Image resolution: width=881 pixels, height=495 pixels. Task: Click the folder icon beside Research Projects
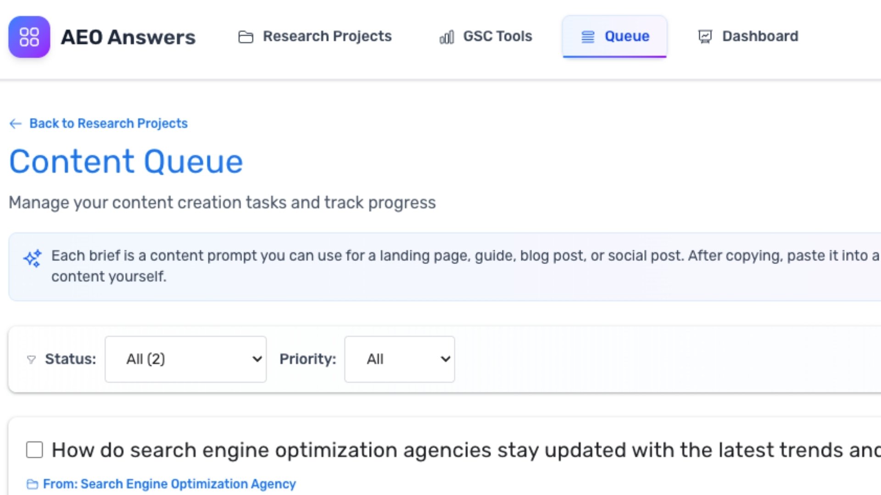click(x=245, y=37)
